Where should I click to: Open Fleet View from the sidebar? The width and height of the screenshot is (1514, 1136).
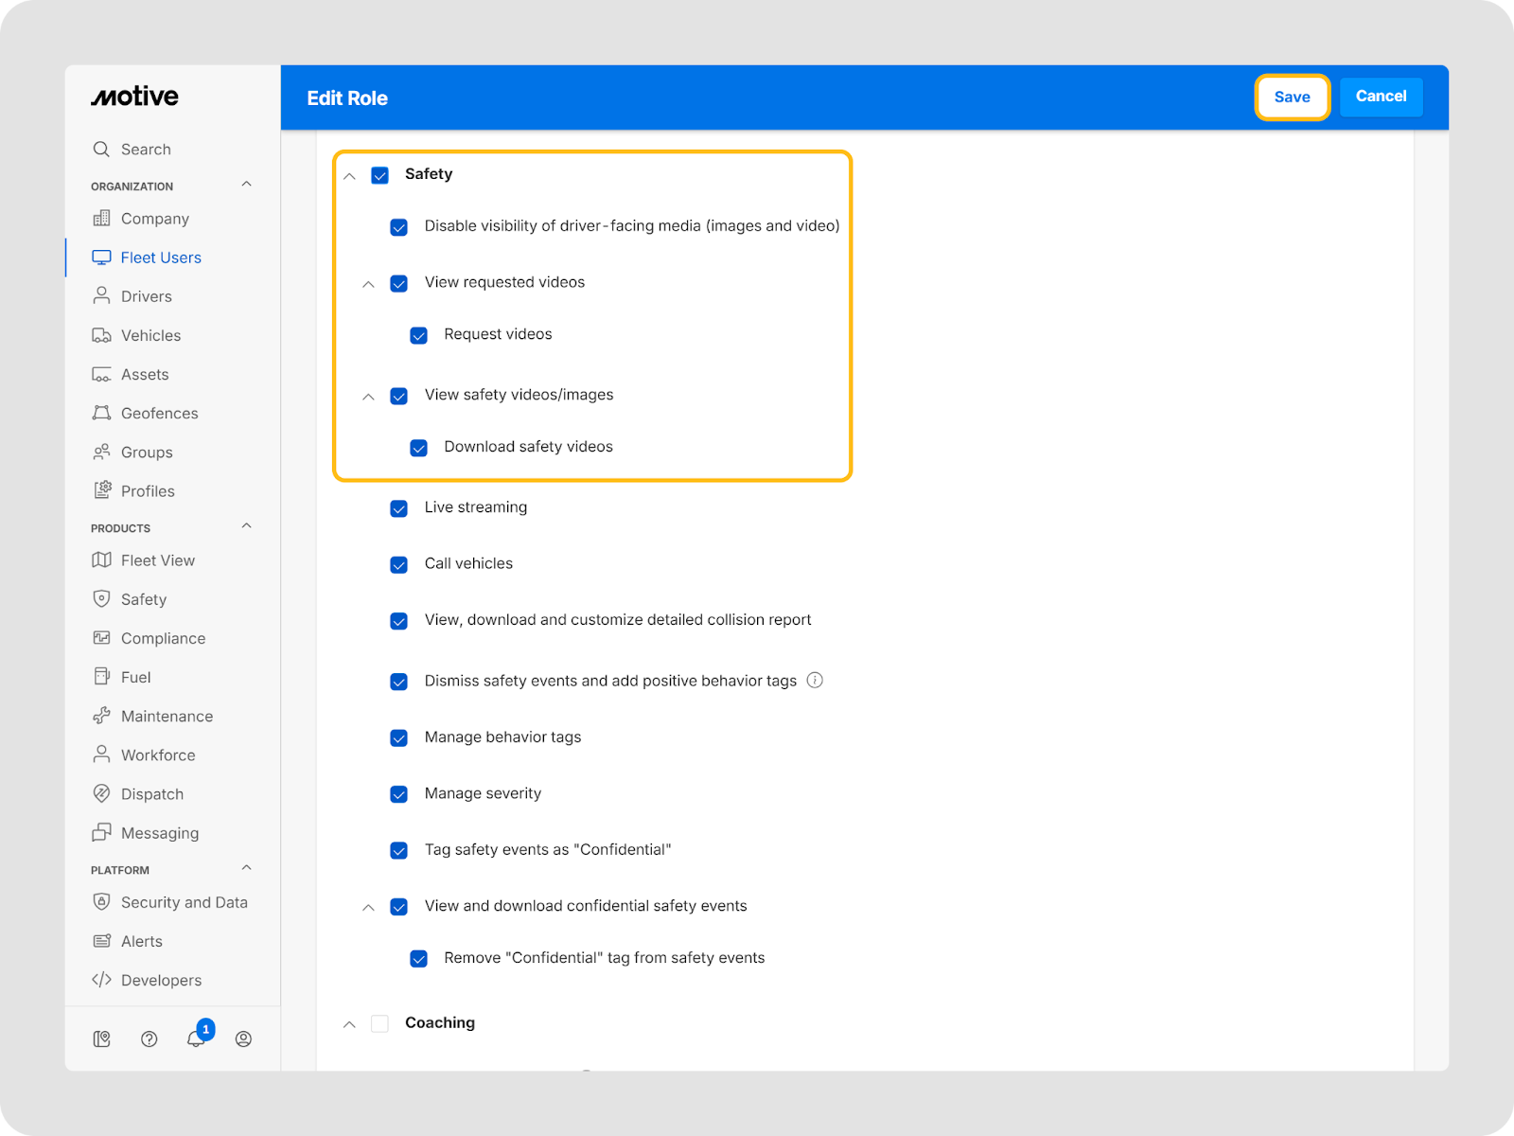[157, 560]
